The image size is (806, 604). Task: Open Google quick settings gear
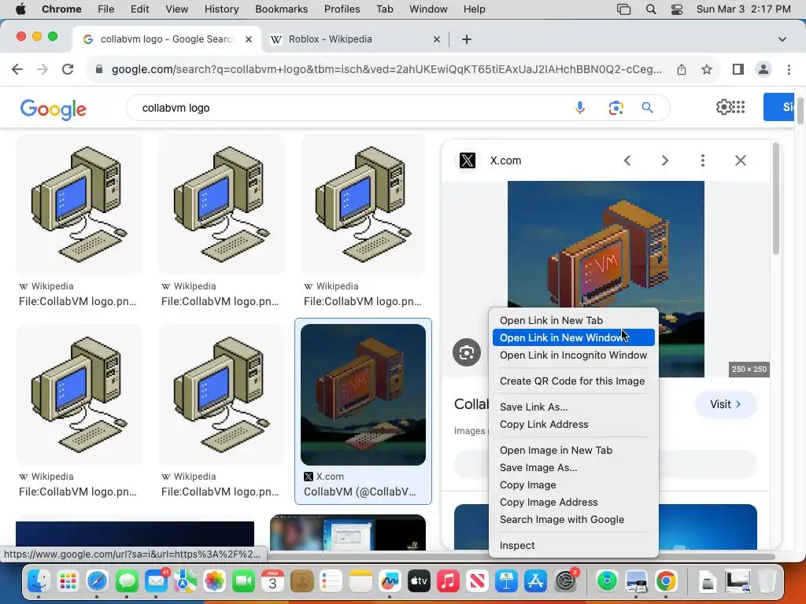(723, 107)
